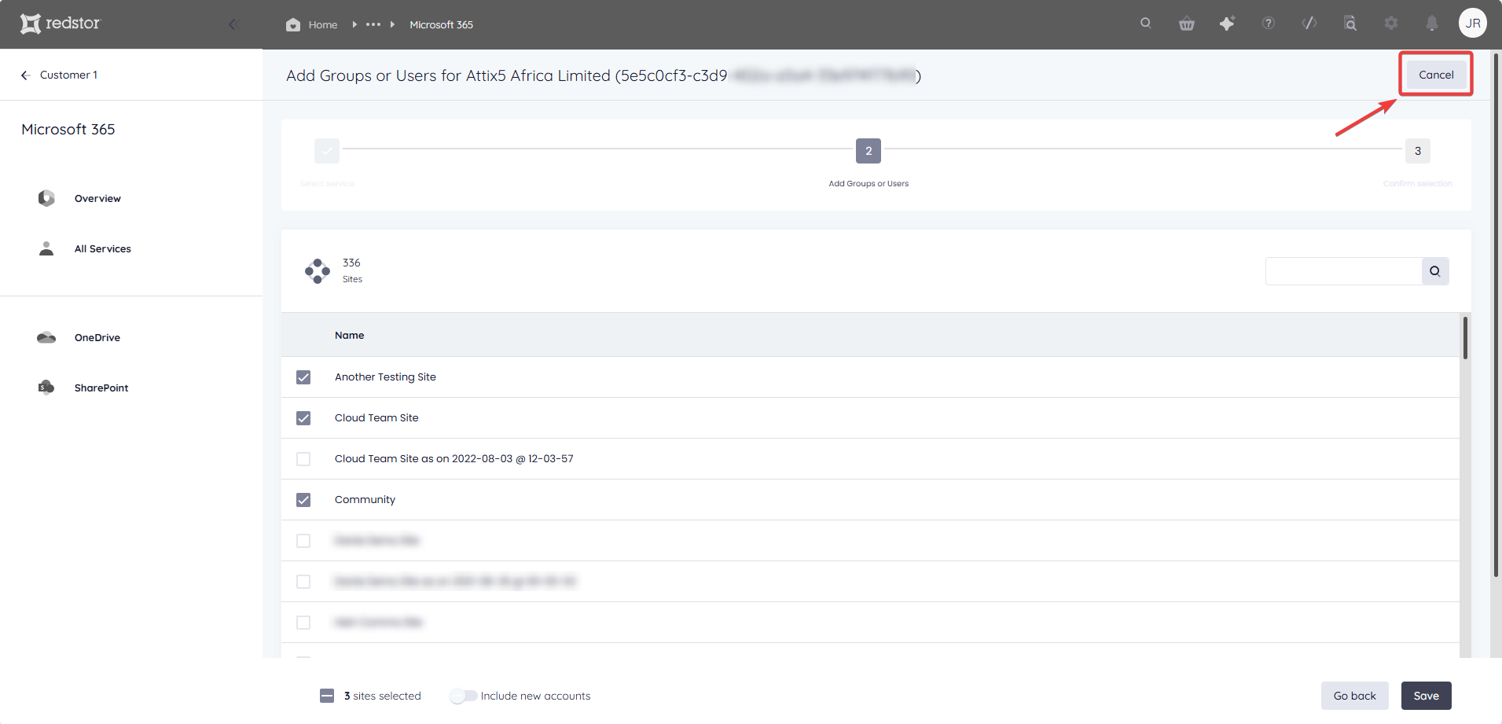Select step 3 Confirm selection
Viewport: 1502px width, 724px height.
point(1418,151)
